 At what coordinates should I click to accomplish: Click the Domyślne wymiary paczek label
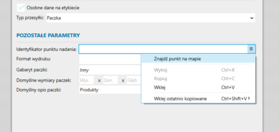(x=43, y=80)
